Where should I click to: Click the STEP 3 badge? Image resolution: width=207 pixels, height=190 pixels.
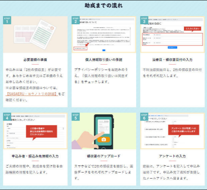pyautogui.click(x=144, y=20)
